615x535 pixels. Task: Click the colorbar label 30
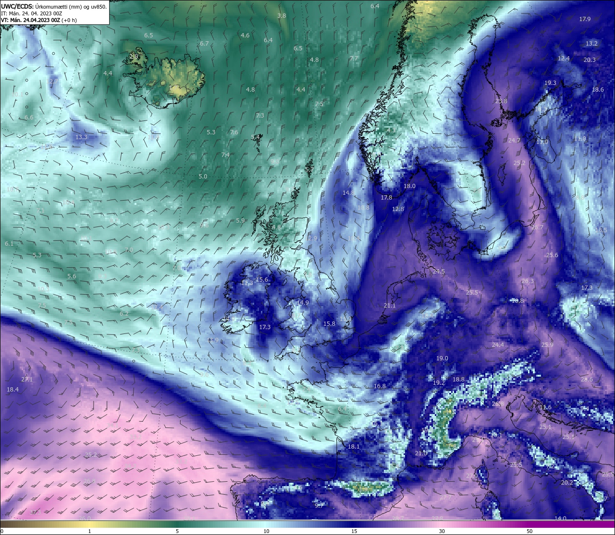tap(442, 531)
